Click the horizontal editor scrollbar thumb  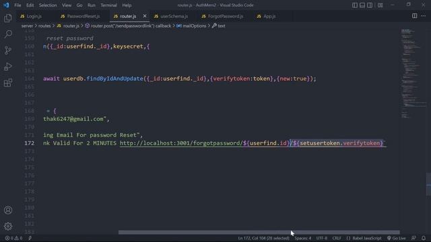(x=259, y=233)
